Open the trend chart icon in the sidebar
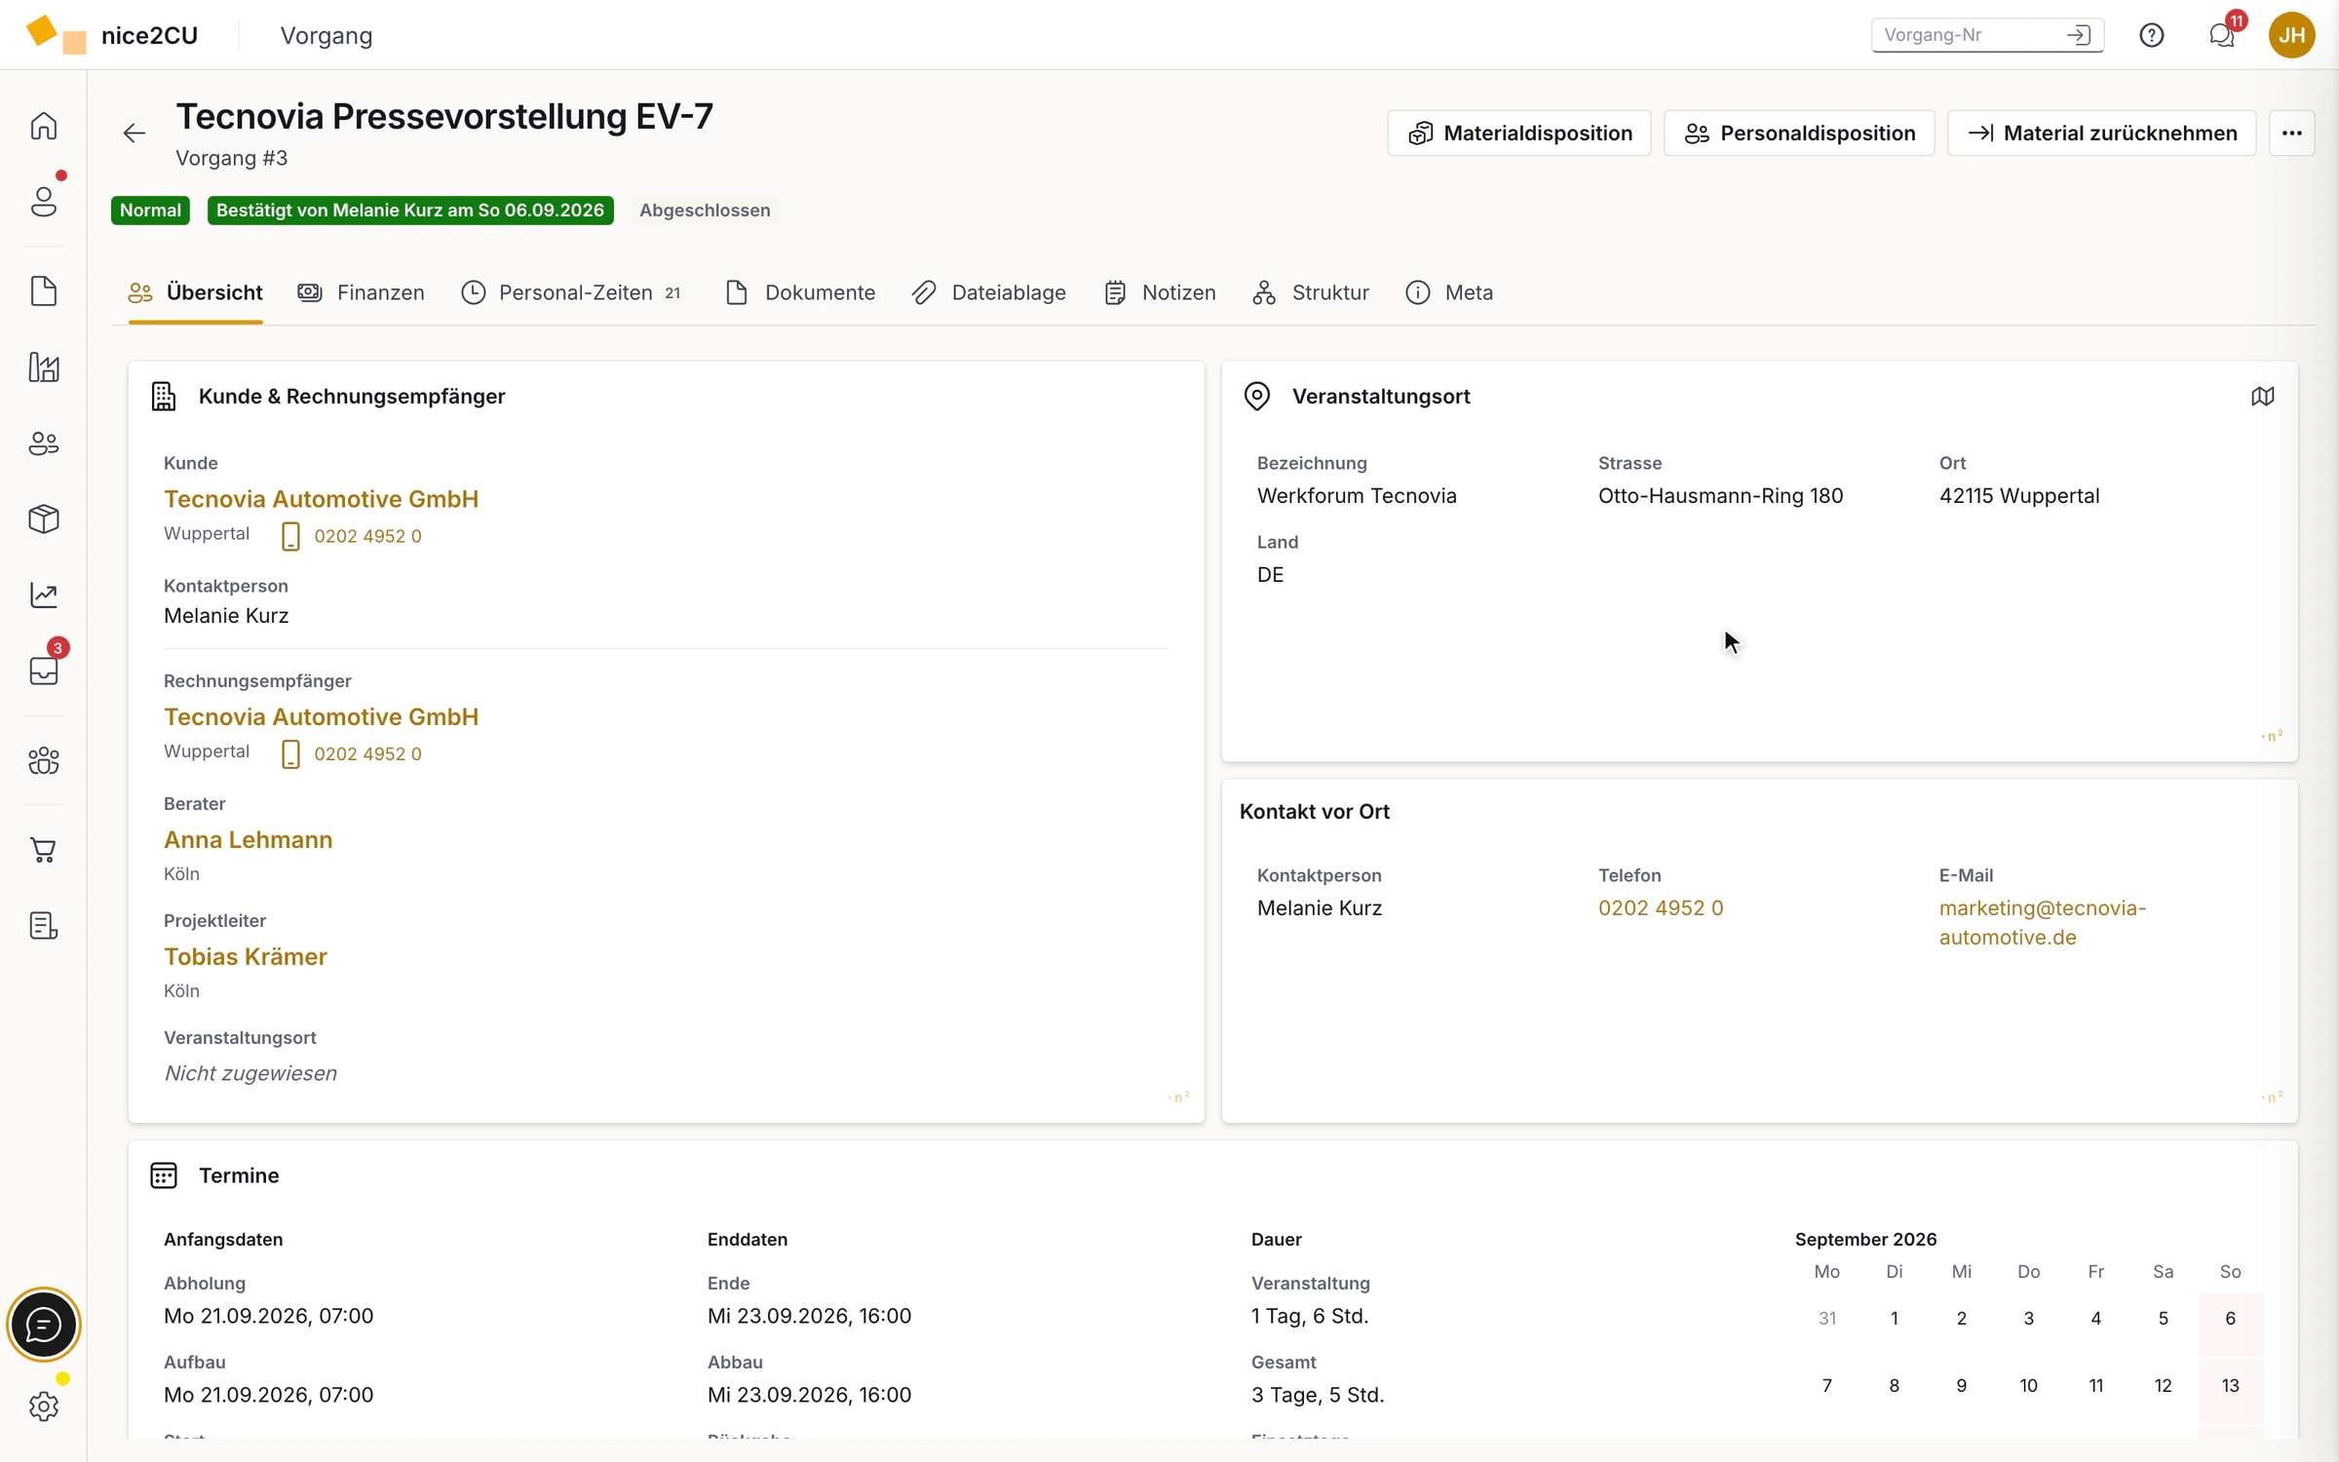 pyautogui.click(x=44, y=595)
